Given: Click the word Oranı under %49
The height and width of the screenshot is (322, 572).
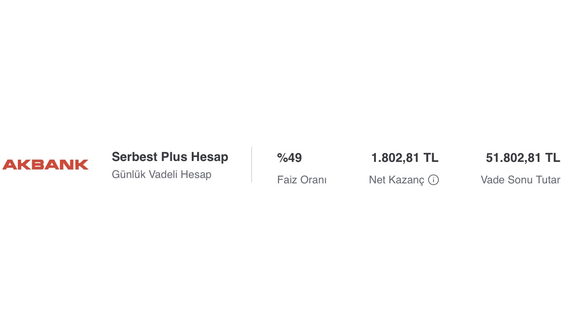Looking at the screenshot, I should 313,180.
